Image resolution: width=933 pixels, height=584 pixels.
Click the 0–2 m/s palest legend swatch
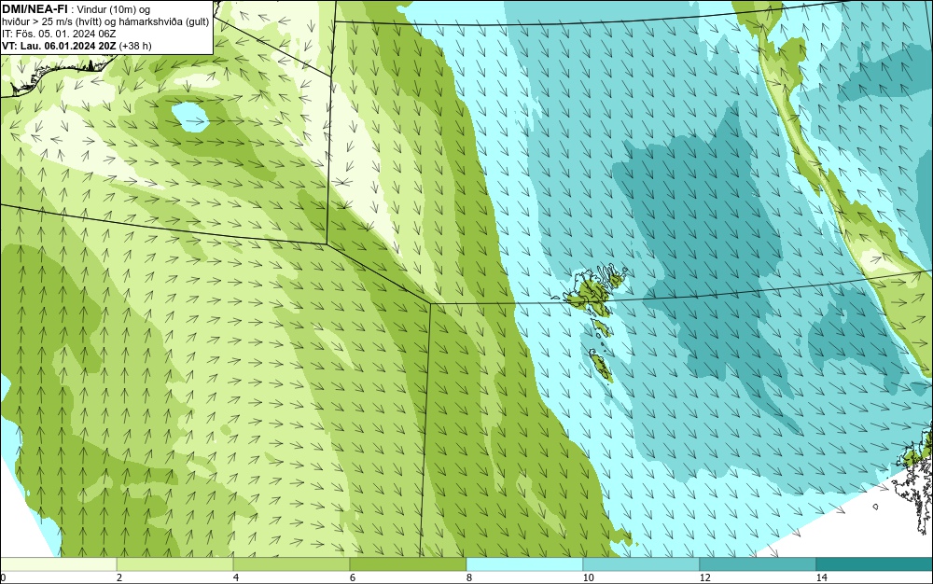pos(58,563)
